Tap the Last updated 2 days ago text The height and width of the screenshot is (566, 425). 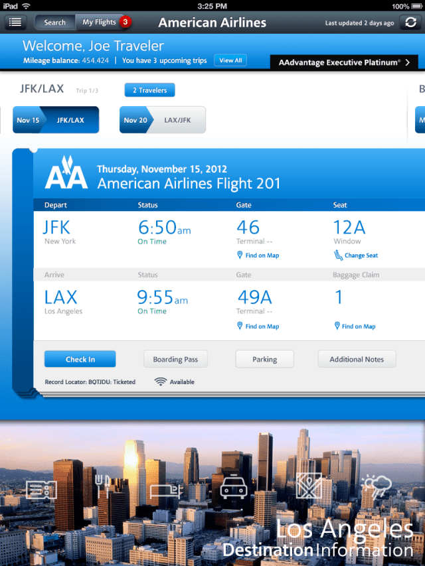pos(359,23)
